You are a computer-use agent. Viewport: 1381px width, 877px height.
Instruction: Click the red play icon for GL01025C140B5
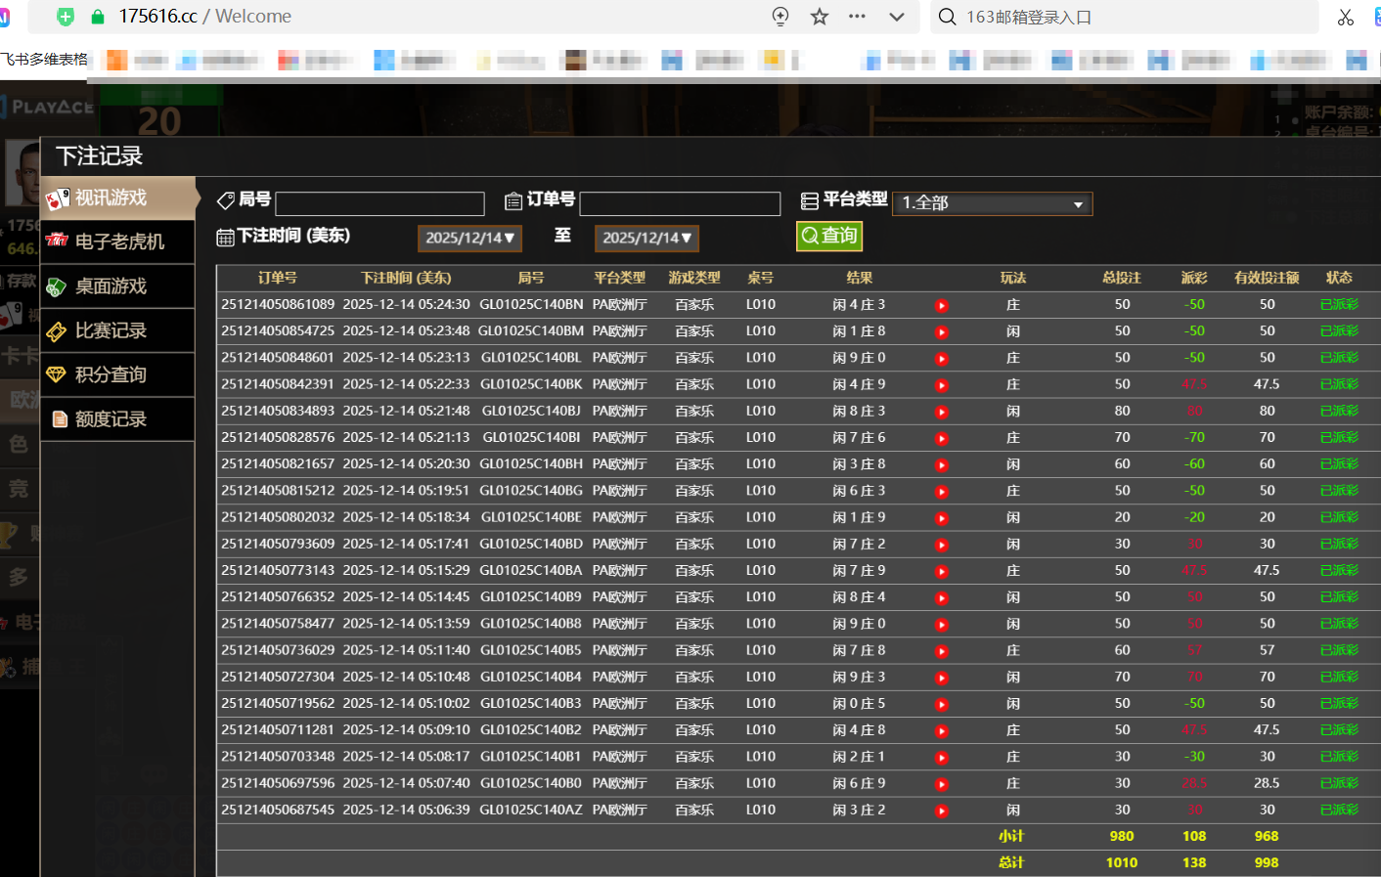pyautogui.click(x=942, y=651)
